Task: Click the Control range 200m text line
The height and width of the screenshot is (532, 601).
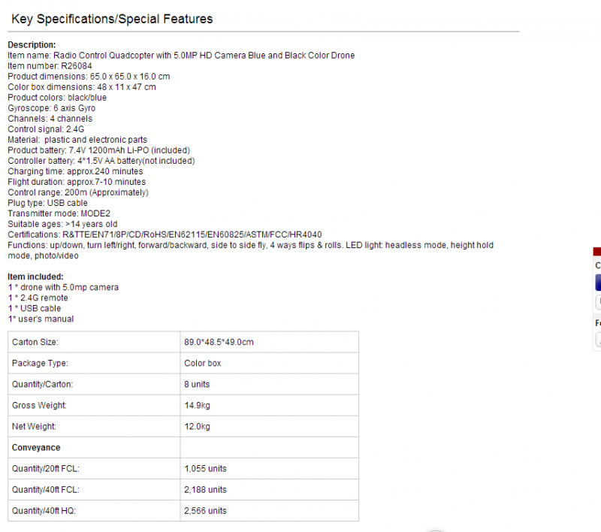Action: coord(78,192)
